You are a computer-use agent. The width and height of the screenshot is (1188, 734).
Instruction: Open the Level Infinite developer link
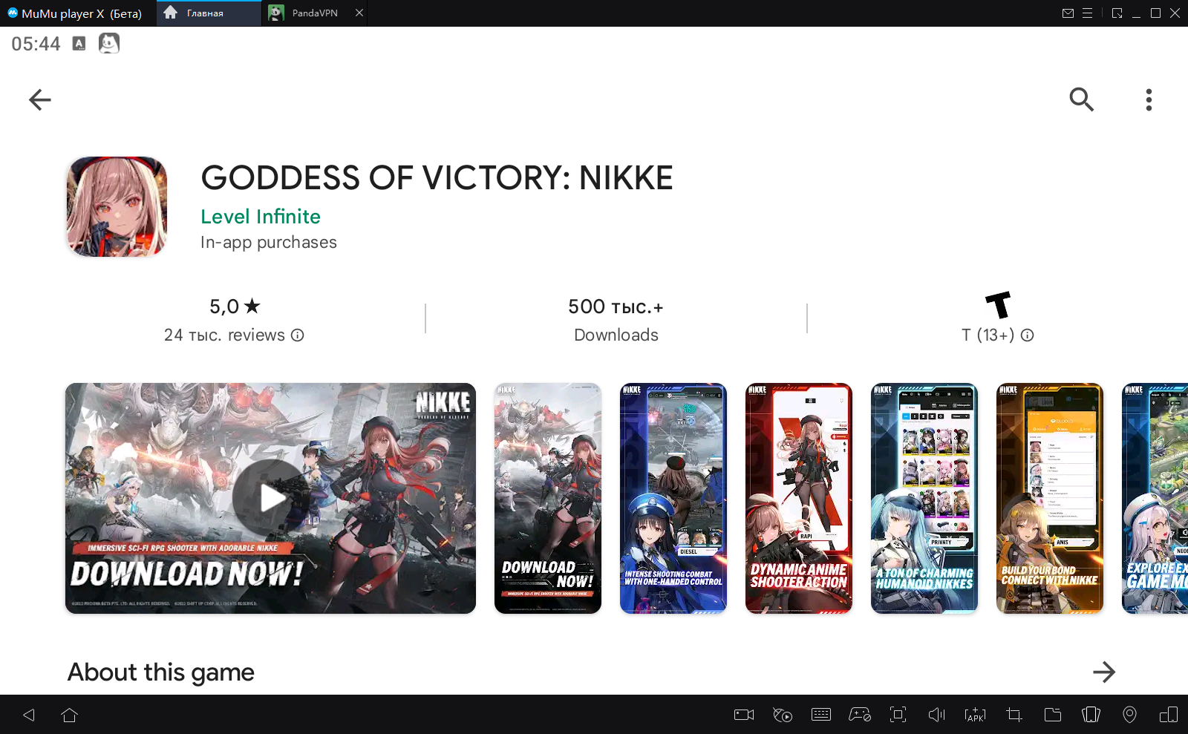[261, 217]
